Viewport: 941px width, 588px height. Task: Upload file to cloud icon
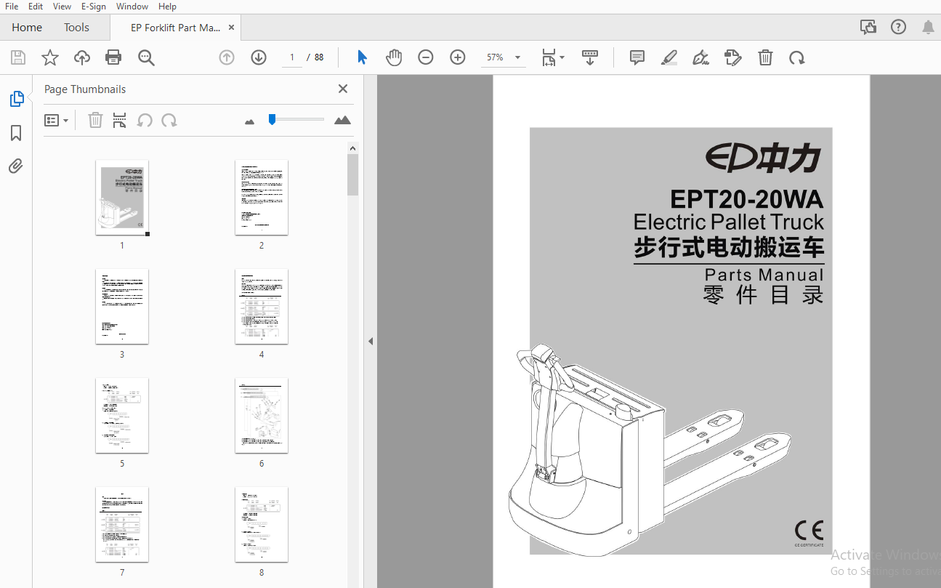point(82,57)
